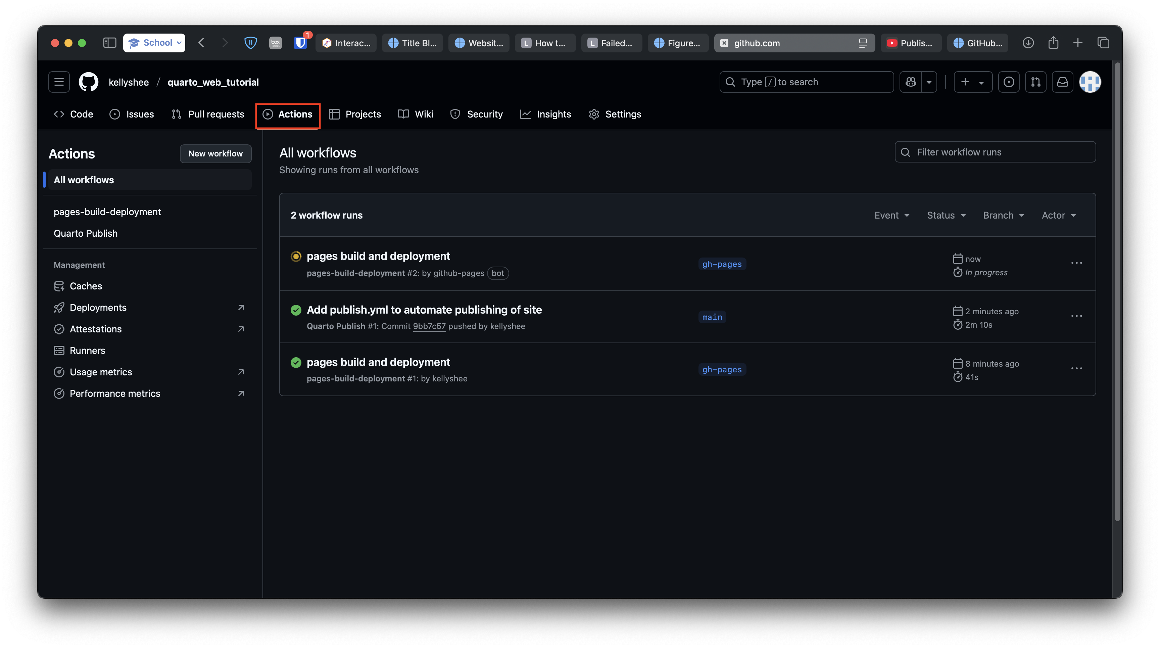Open the notifications inbox icon

pyautogui.click(x=1063, y=82)
